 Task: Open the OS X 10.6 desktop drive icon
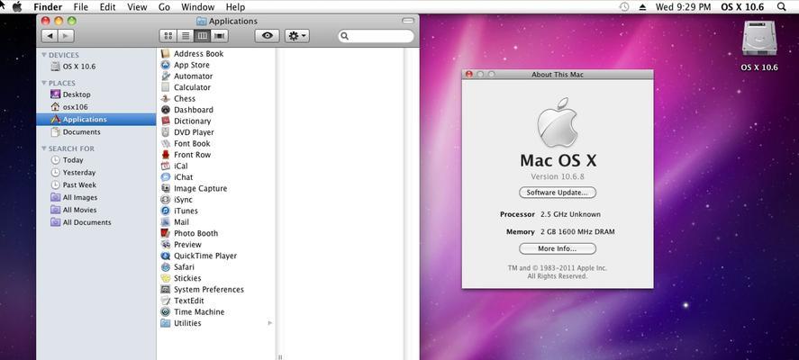coord(759,39)
